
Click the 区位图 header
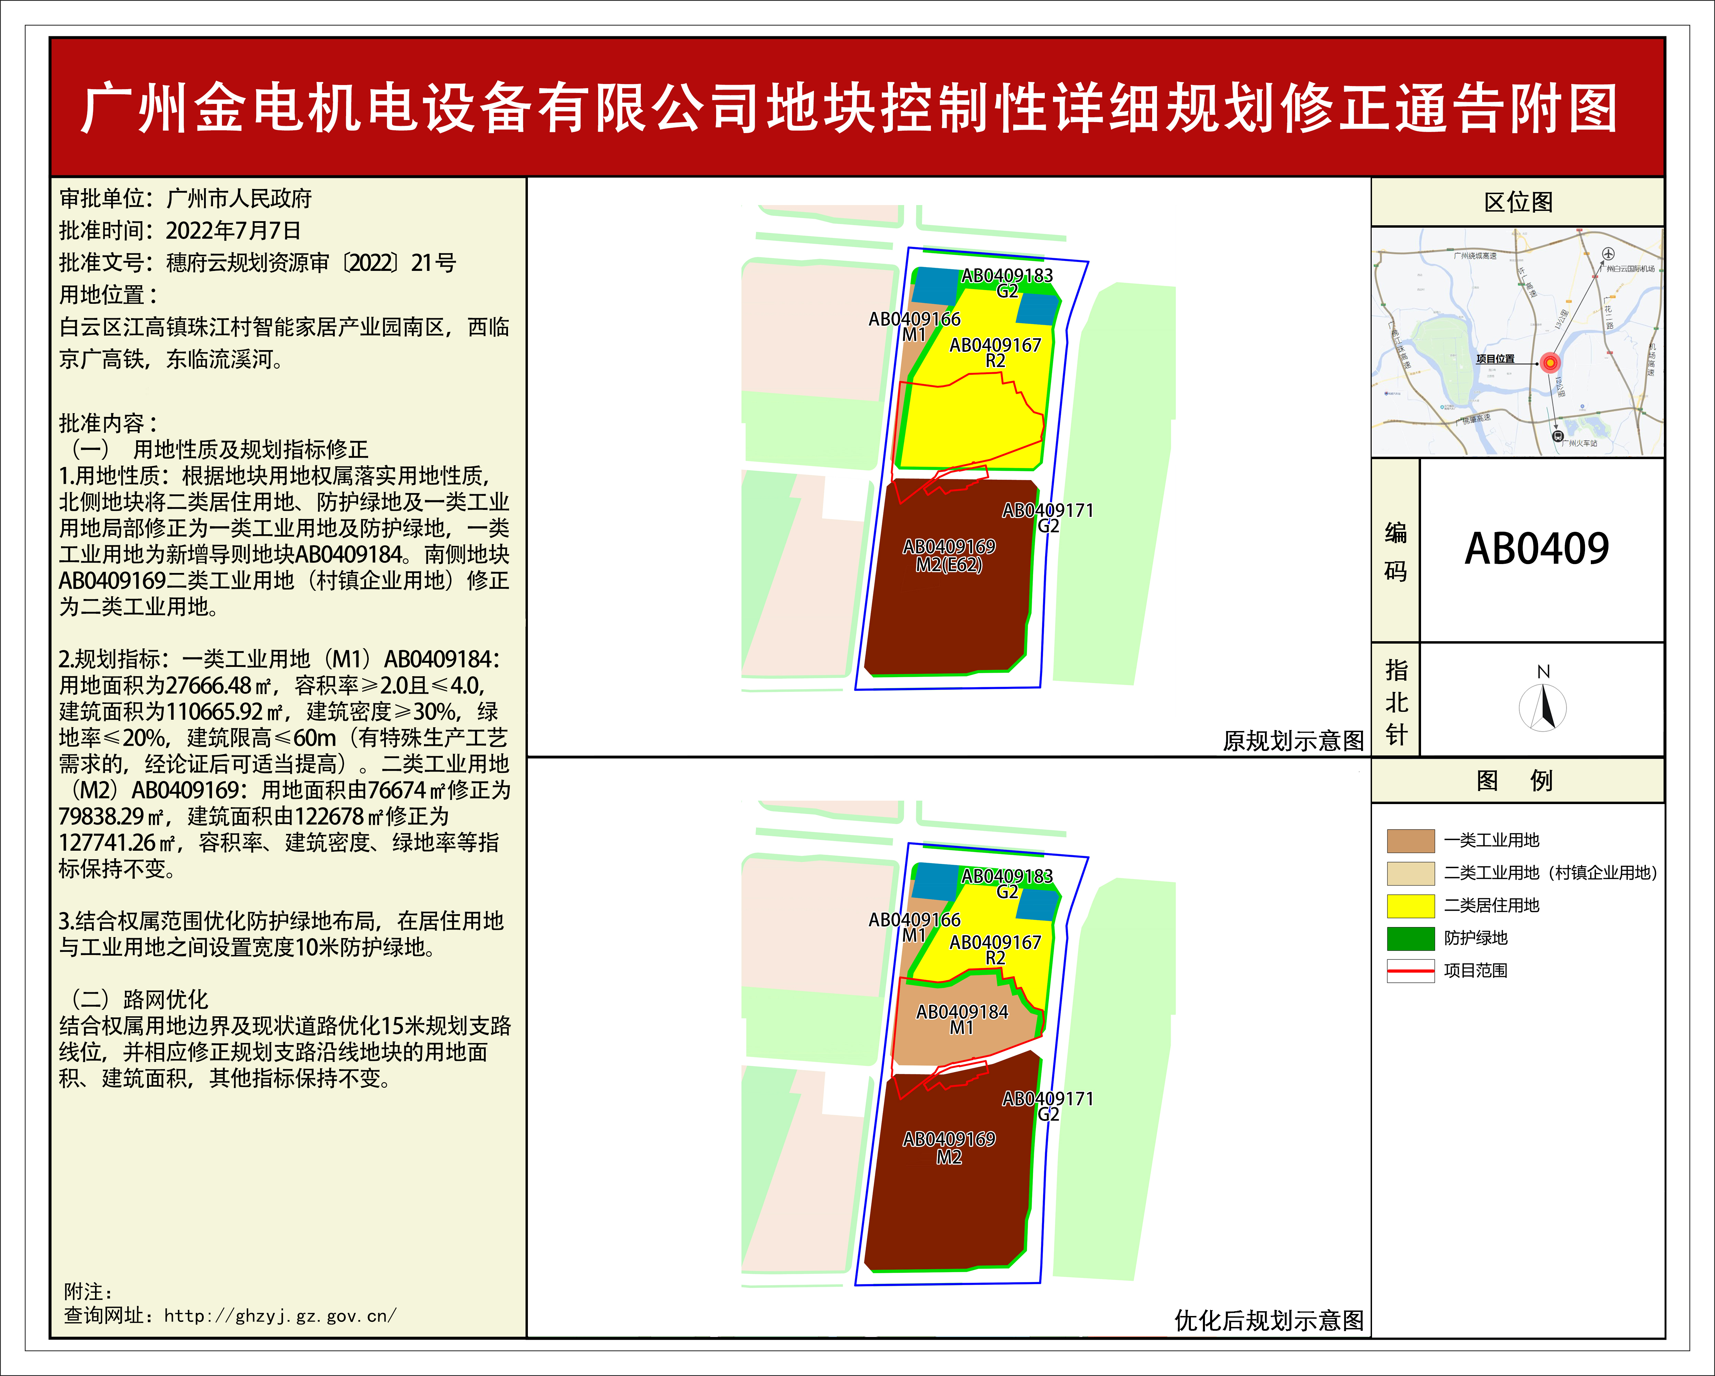(x=1518, y=202)
